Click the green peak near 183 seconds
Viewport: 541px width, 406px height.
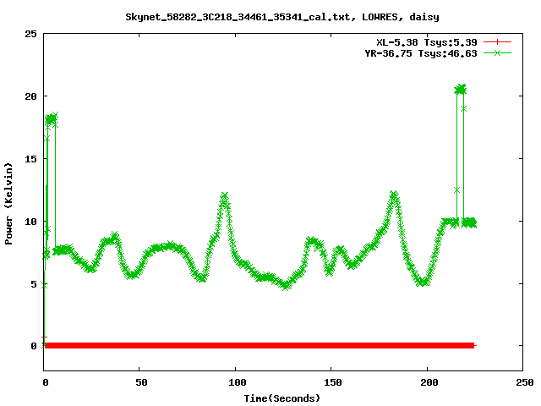(x=394, y=195)
